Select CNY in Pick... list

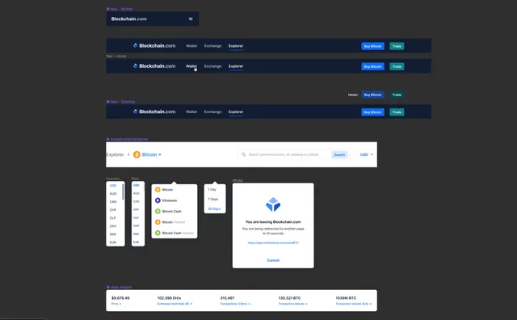point(137,226)
